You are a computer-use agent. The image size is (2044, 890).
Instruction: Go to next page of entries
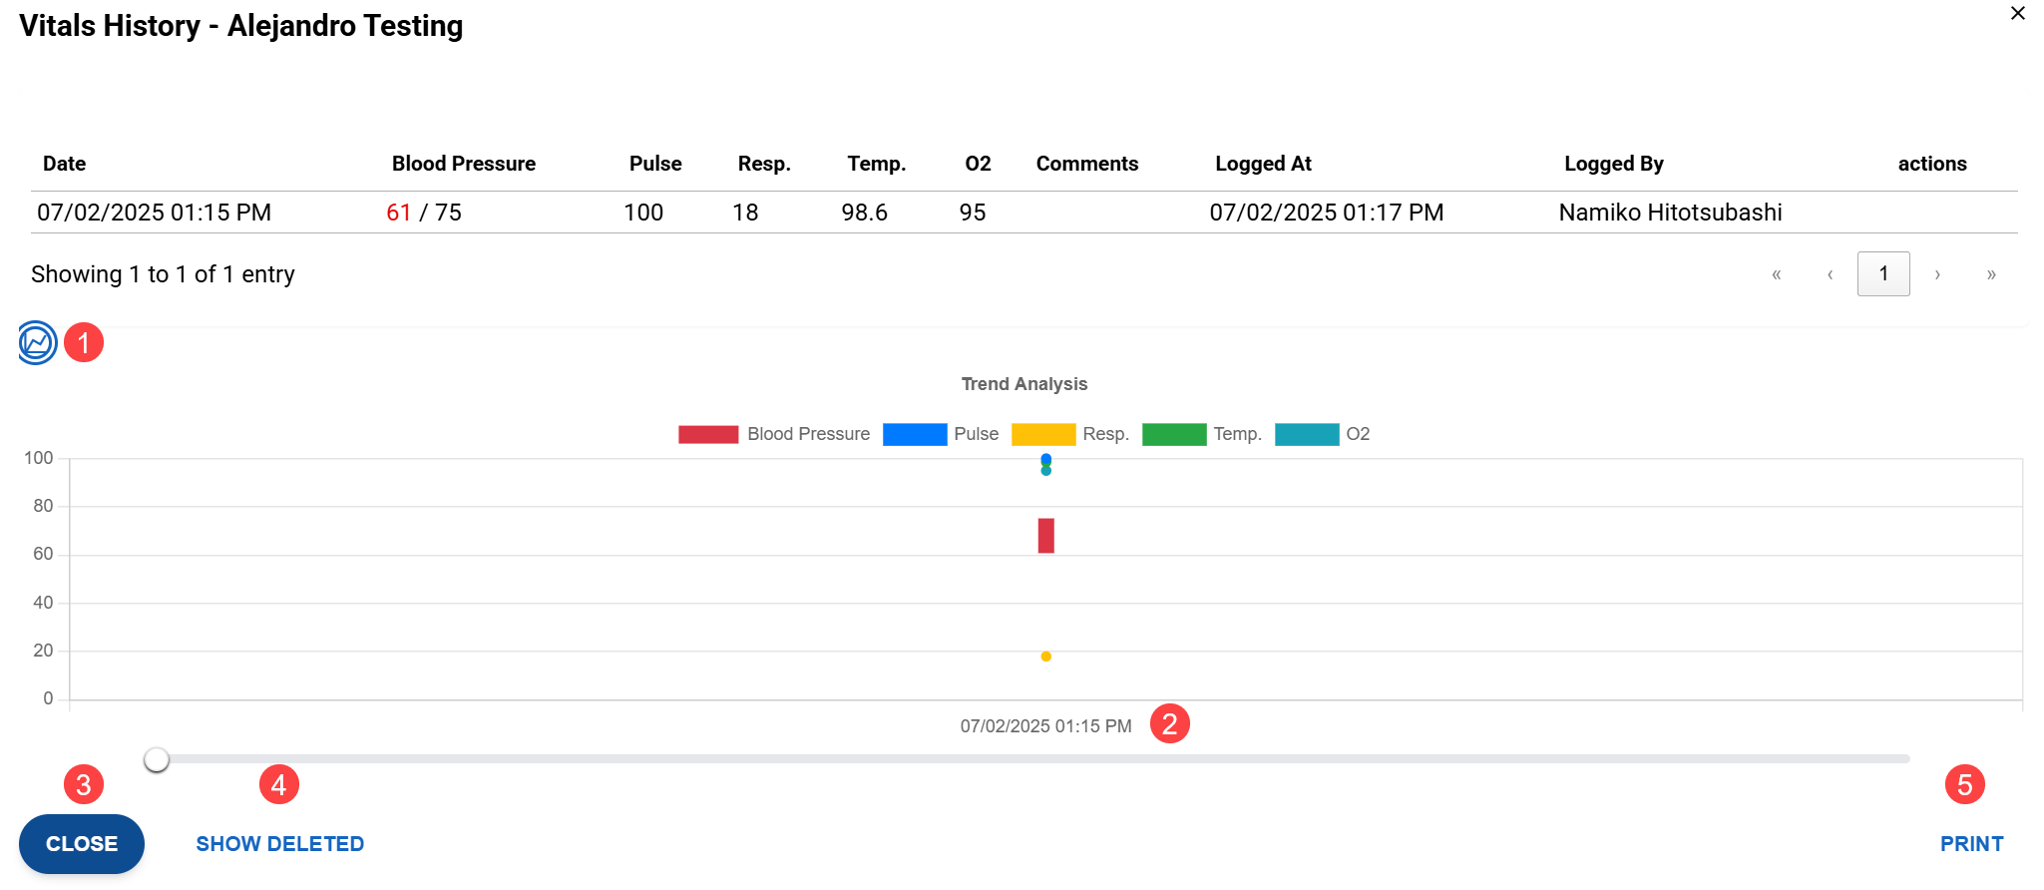(1937, 274)
